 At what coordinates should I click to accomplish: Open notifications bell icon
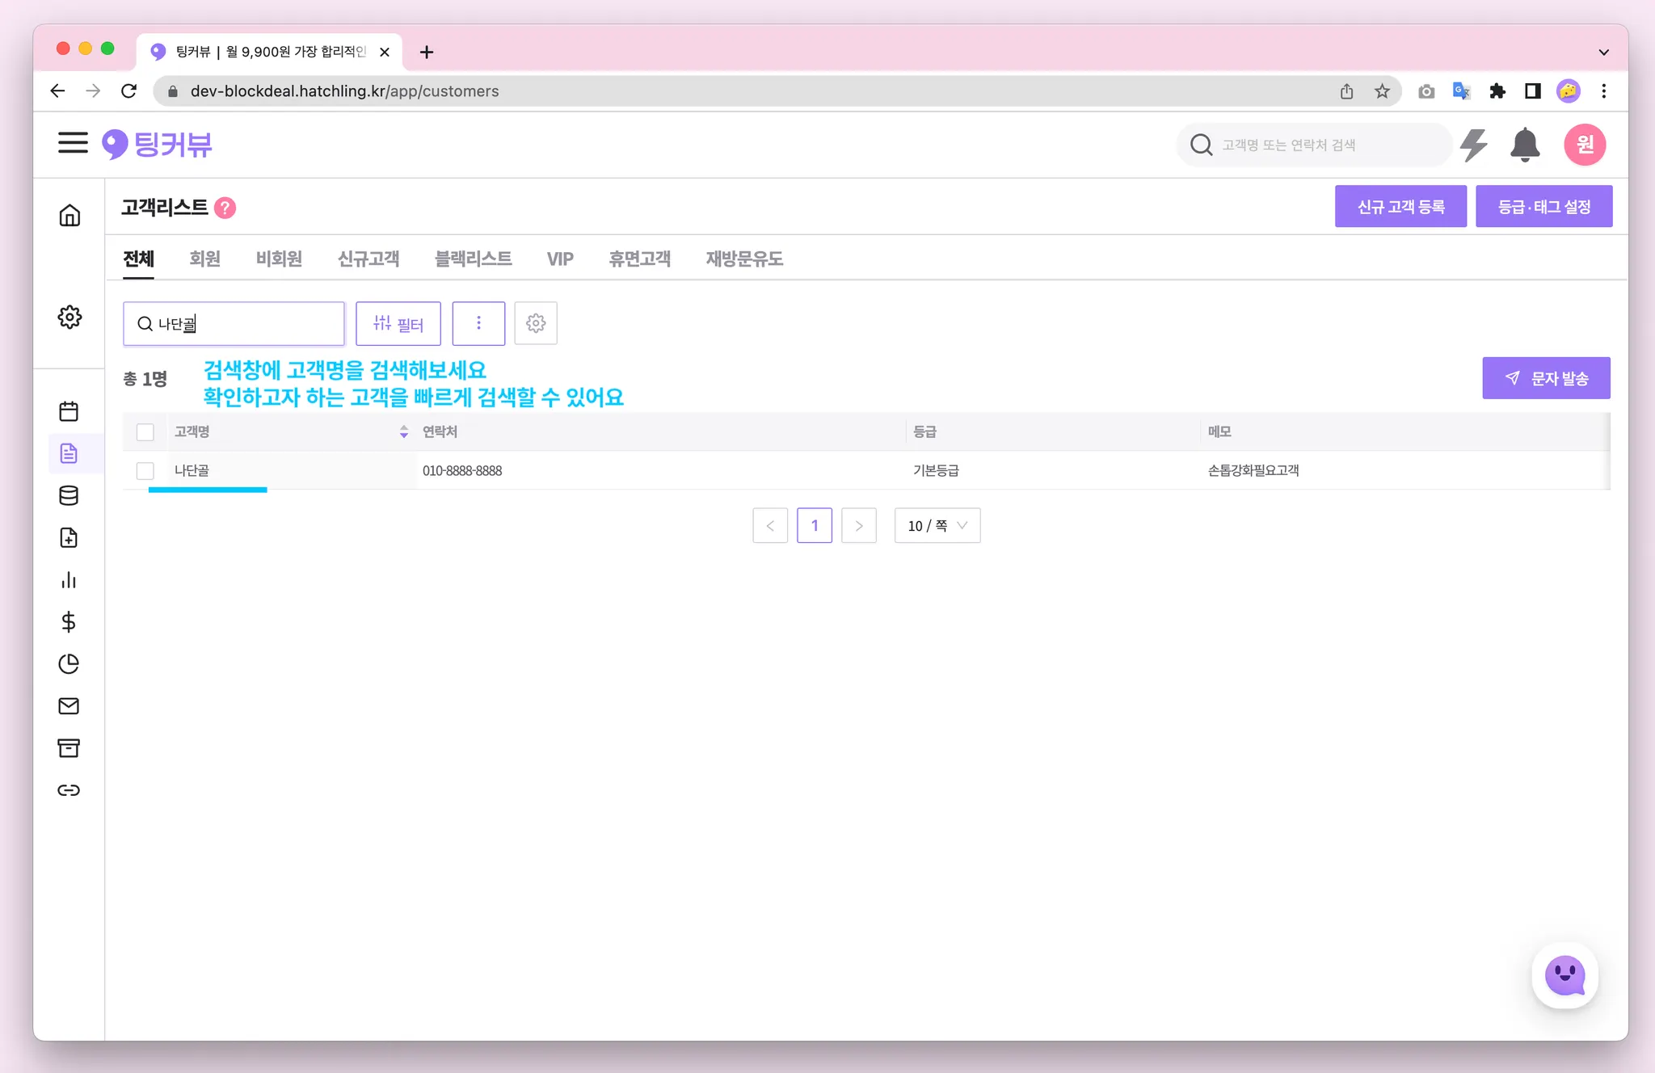1525,145
